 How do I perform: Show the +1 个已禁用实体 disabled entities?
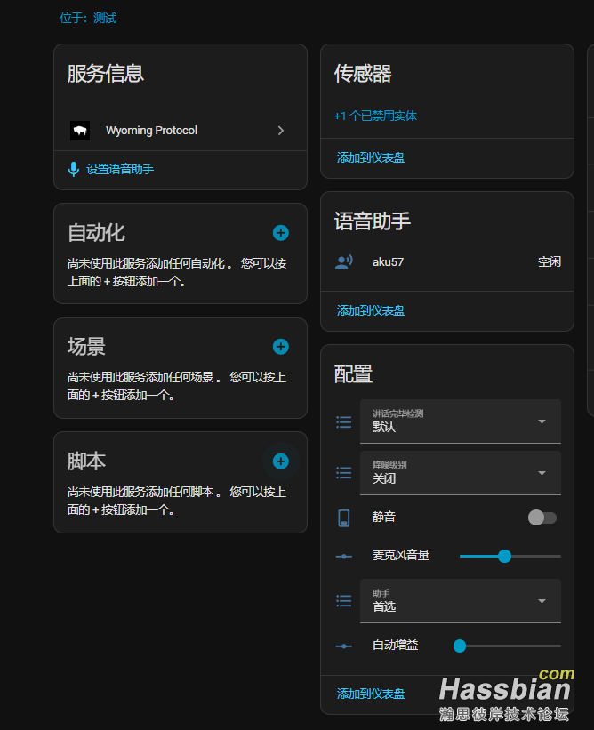coord(375,116)
